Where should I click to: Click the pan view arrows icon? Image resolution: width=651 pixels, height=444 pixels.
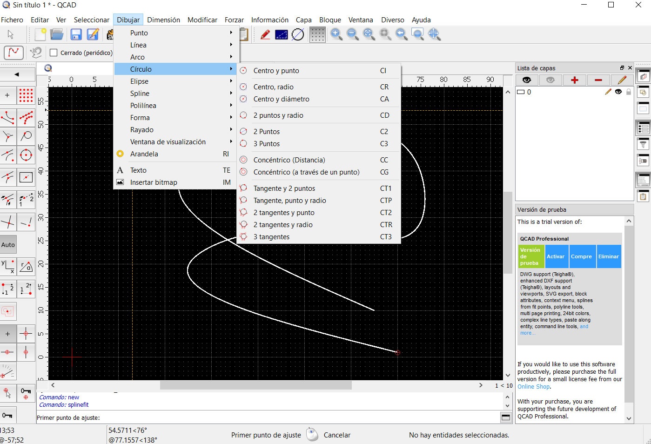[434, 34]
